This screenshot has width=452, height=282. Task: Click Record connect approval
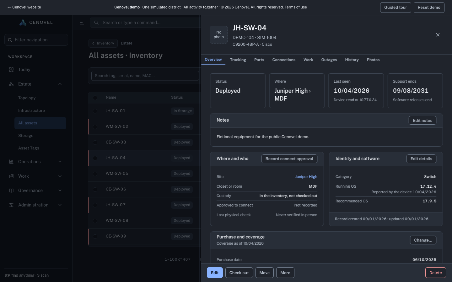289,159
